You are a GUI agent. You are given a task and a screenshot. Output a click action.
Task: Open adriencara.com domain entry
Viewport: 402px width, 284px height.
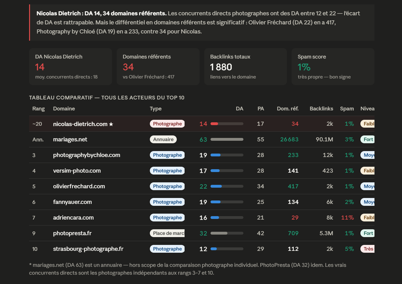click(x=74, y=218)
